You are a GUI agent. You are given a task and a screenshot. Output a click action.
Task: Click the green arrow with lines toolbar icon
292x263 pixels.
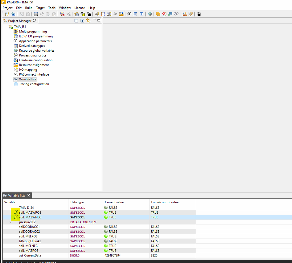pos(170,14)
